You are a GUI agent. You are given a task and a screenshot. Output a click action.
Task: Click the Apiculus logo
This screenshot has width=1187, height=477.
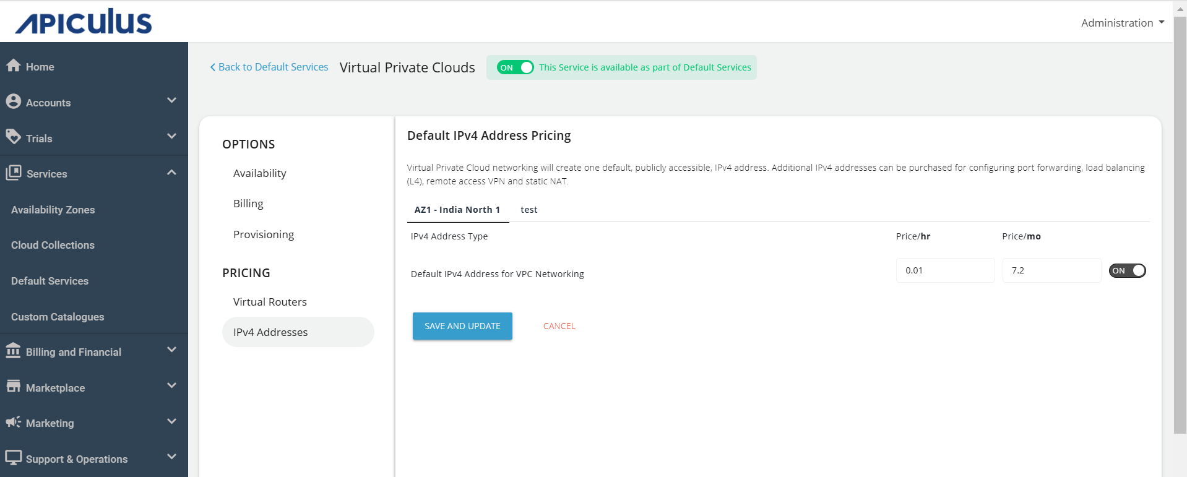click(82, 21)
